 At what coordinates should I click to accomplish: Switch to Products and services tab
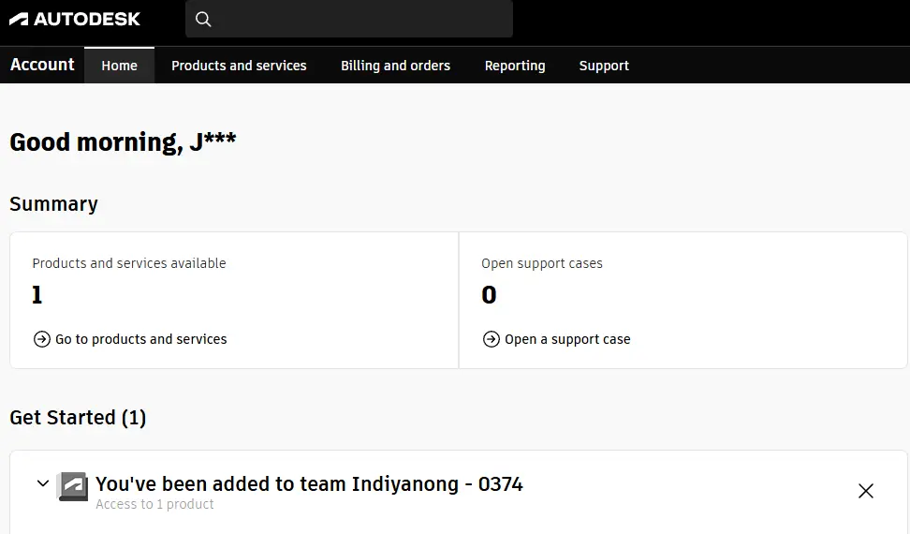[x=239, y=66]
